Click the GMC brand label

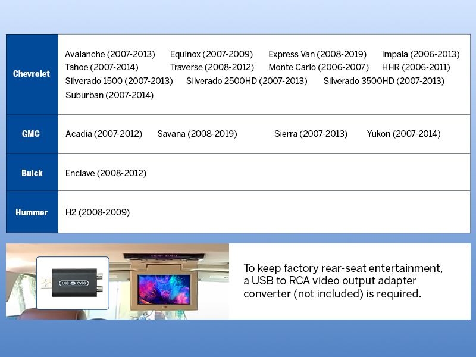pyautogui.click(x=31, y=134)
